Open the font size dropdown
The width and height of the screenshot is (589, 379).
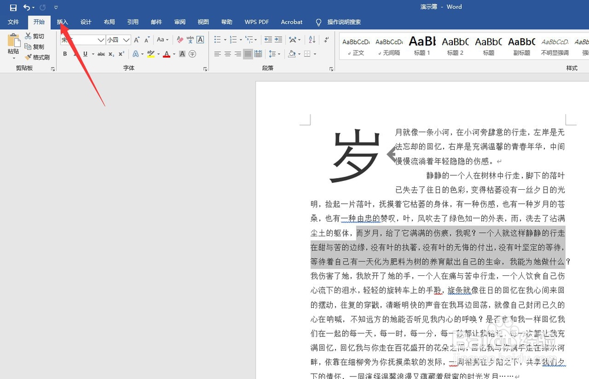[x=125, y=39]
